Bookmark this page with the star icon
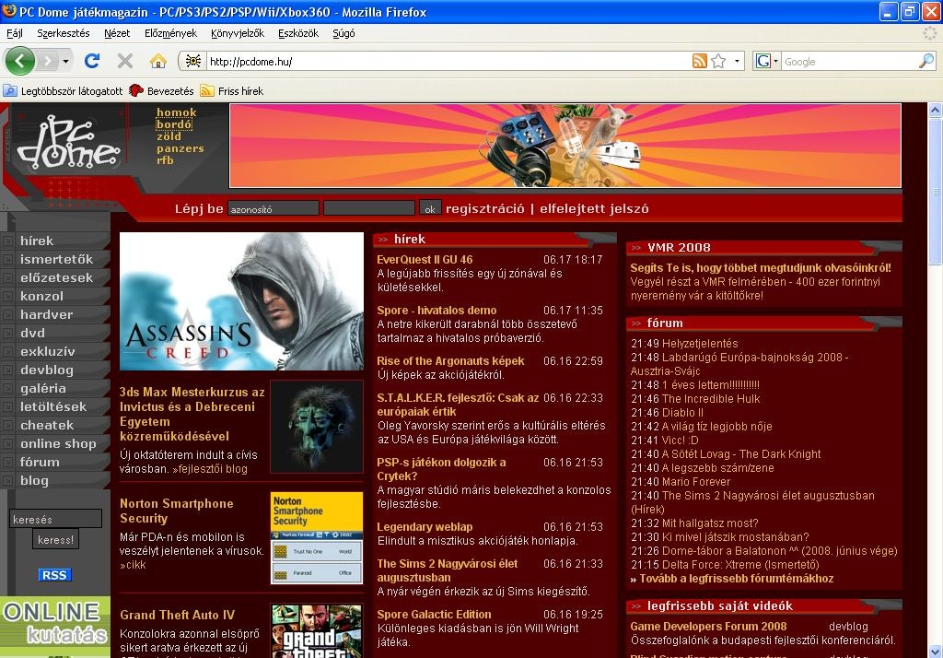943x658 pixels. pyautogui.click(x=718, y=61)
